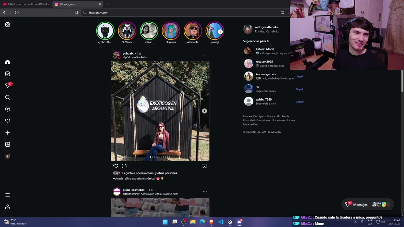Open Idioma language footer link

tap(291, 120)
